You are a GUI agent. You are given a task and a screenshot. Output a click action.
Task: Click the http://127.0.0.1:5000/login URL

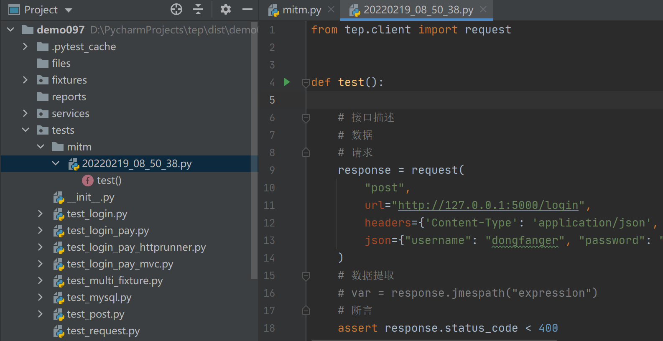pyautogui.click(x=488, y=205)
